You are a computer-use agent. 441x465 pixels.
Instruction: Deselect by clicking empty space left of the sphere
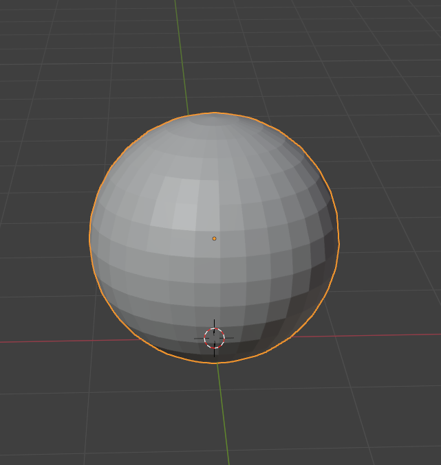41,234
